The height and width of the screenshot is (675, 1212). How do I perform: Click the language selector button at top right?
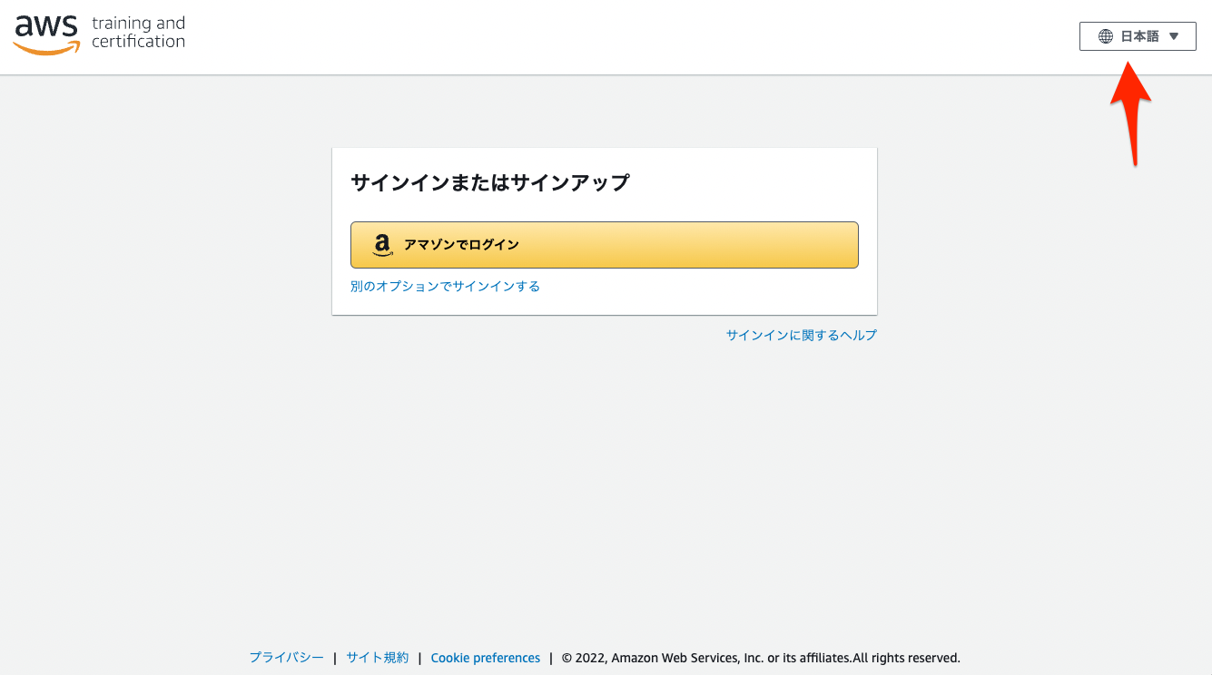click(x=1137, y=35)
